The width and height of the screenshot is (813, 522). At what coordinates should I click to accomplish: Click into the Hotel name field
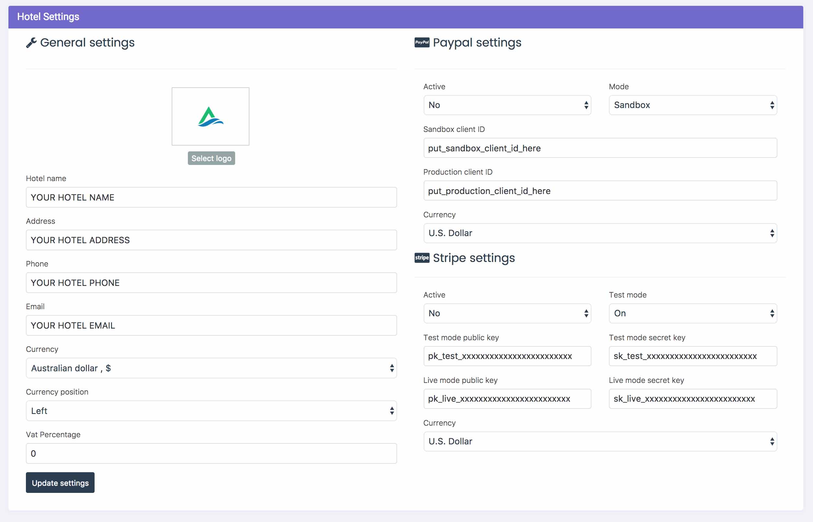click(211, 197)
